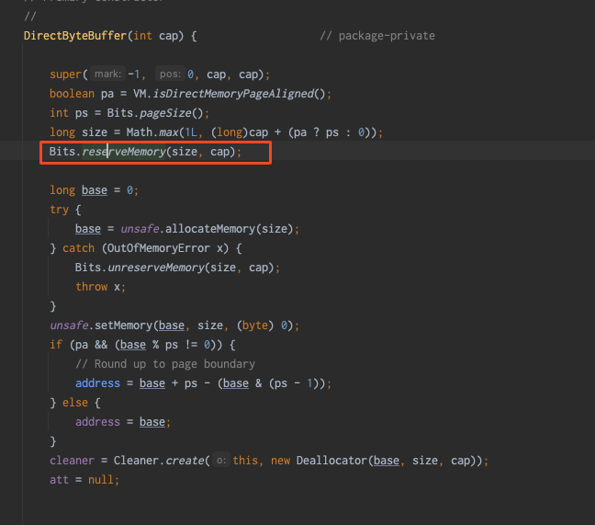Click the pageSize method call
The width and height of the screenshot is (595, 525).
point(165,113)
